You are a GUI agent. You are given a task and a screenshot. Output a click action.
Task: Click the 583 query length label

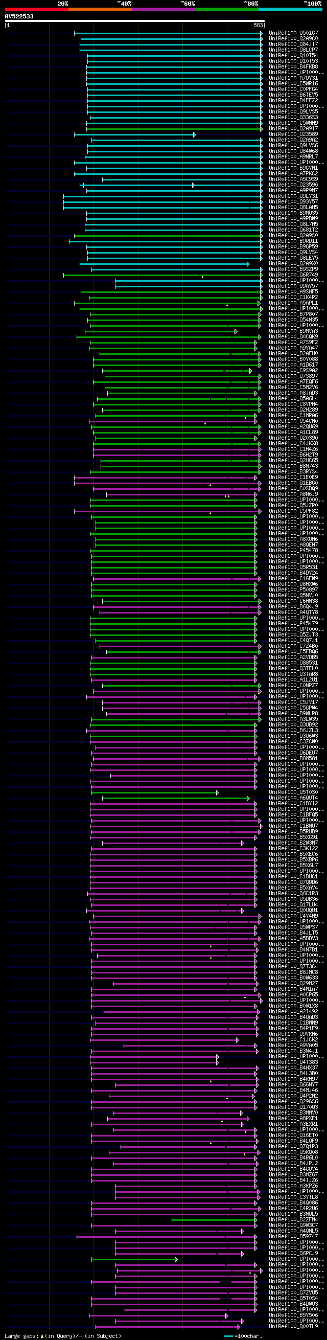[x=258, y=26]
